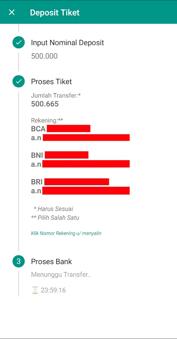Tap the Menunggu Transfer status text
Screen dimensions: 177x339
(x=61, y=275)
